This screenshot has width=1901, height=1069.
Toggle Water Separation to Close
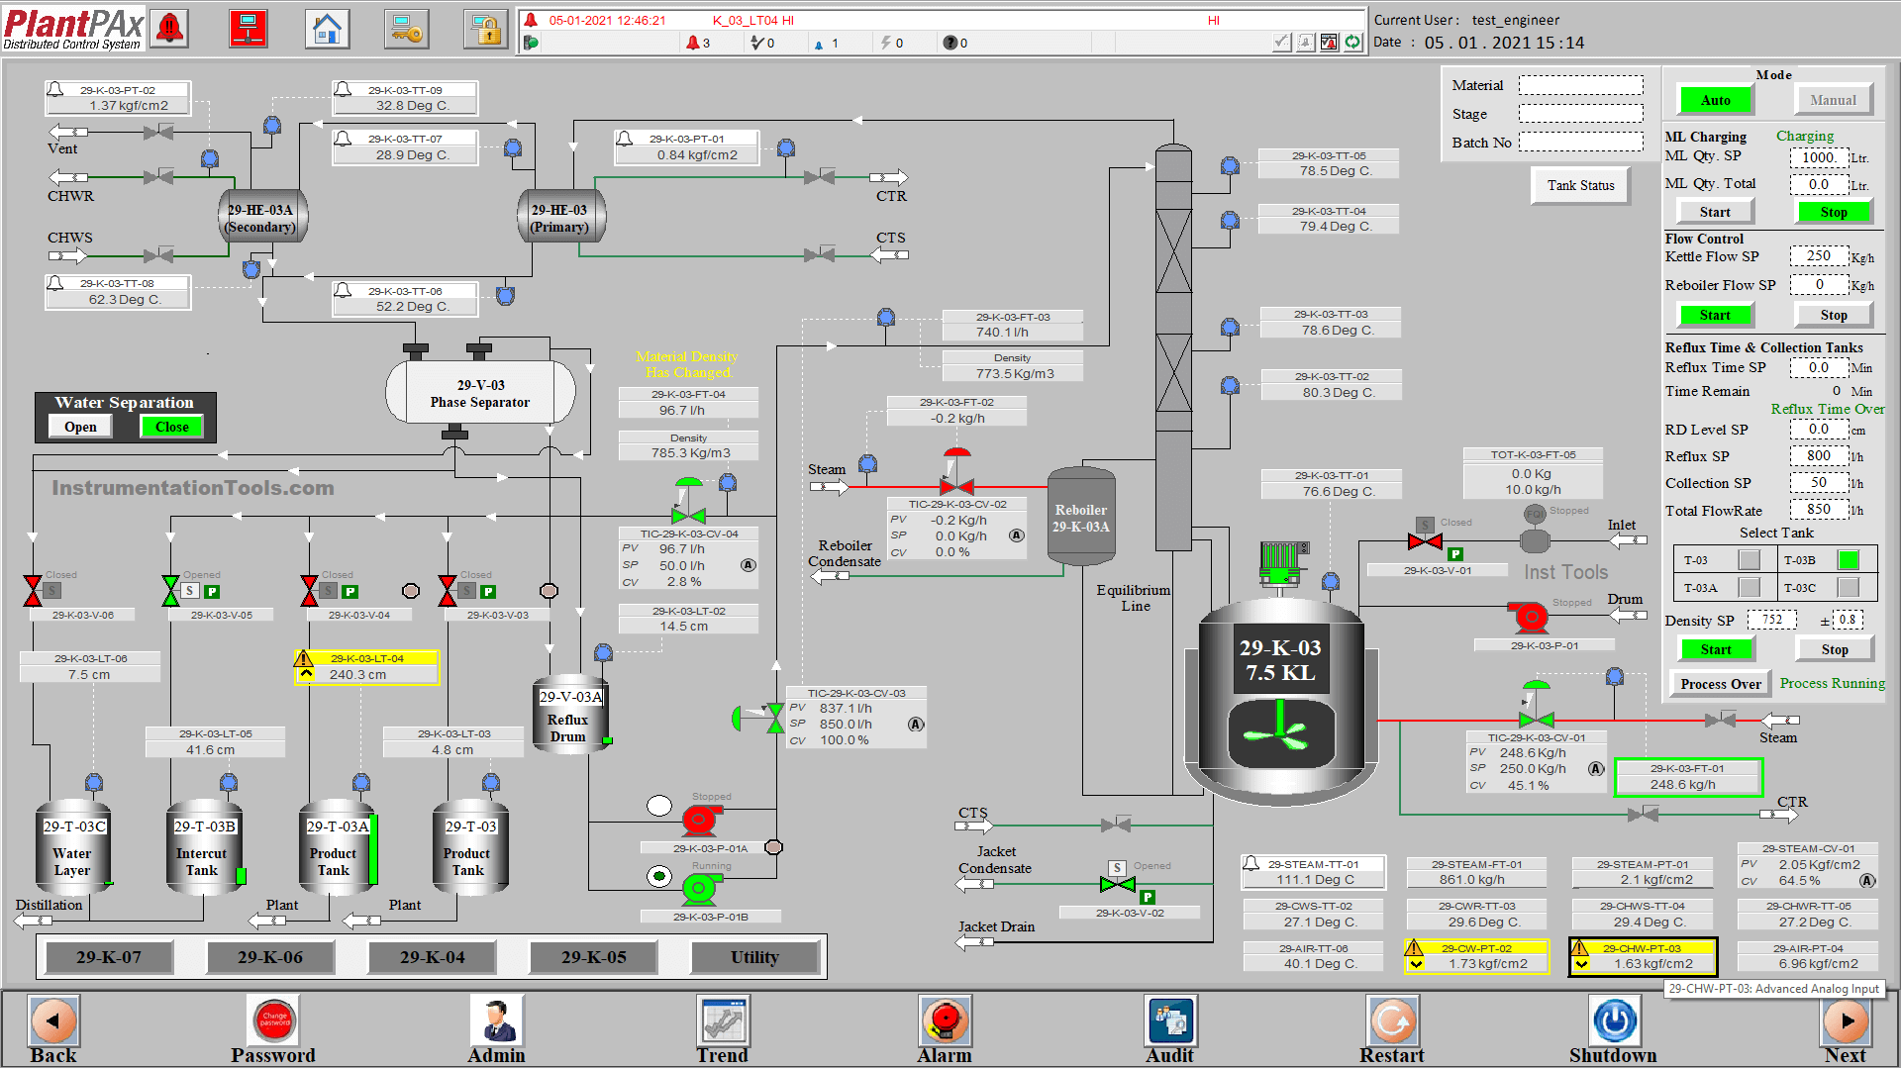point(171,425)
